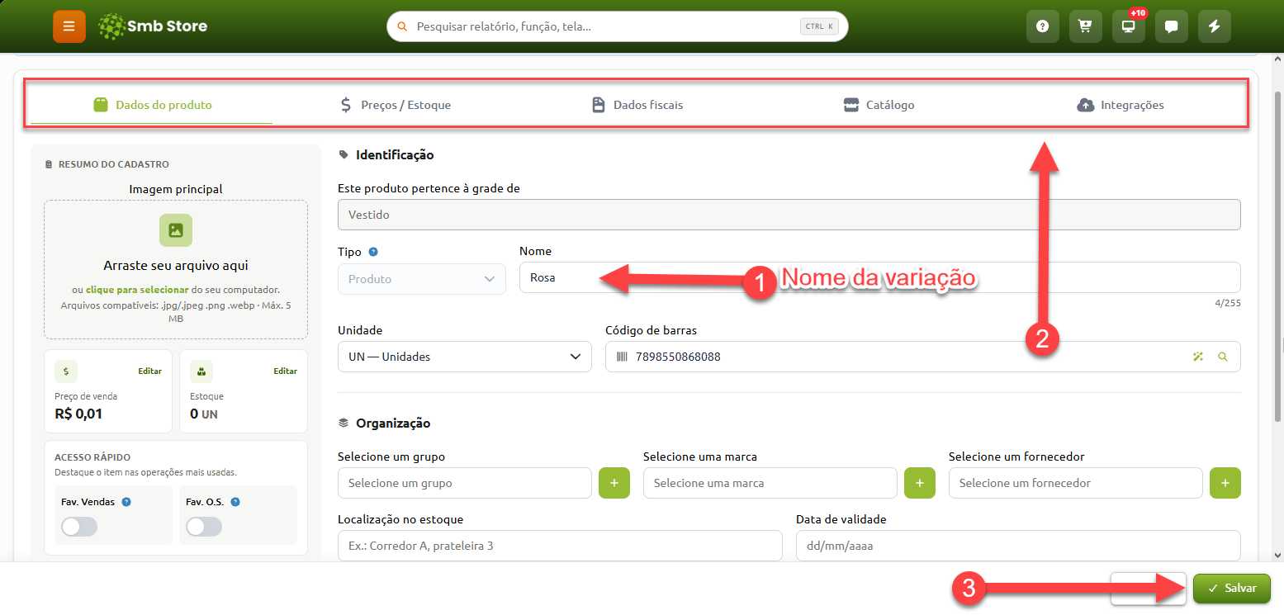Search barcode with the magnifier icon
This screenshot has width=1284, height=615.
(x=1223, y=357)
